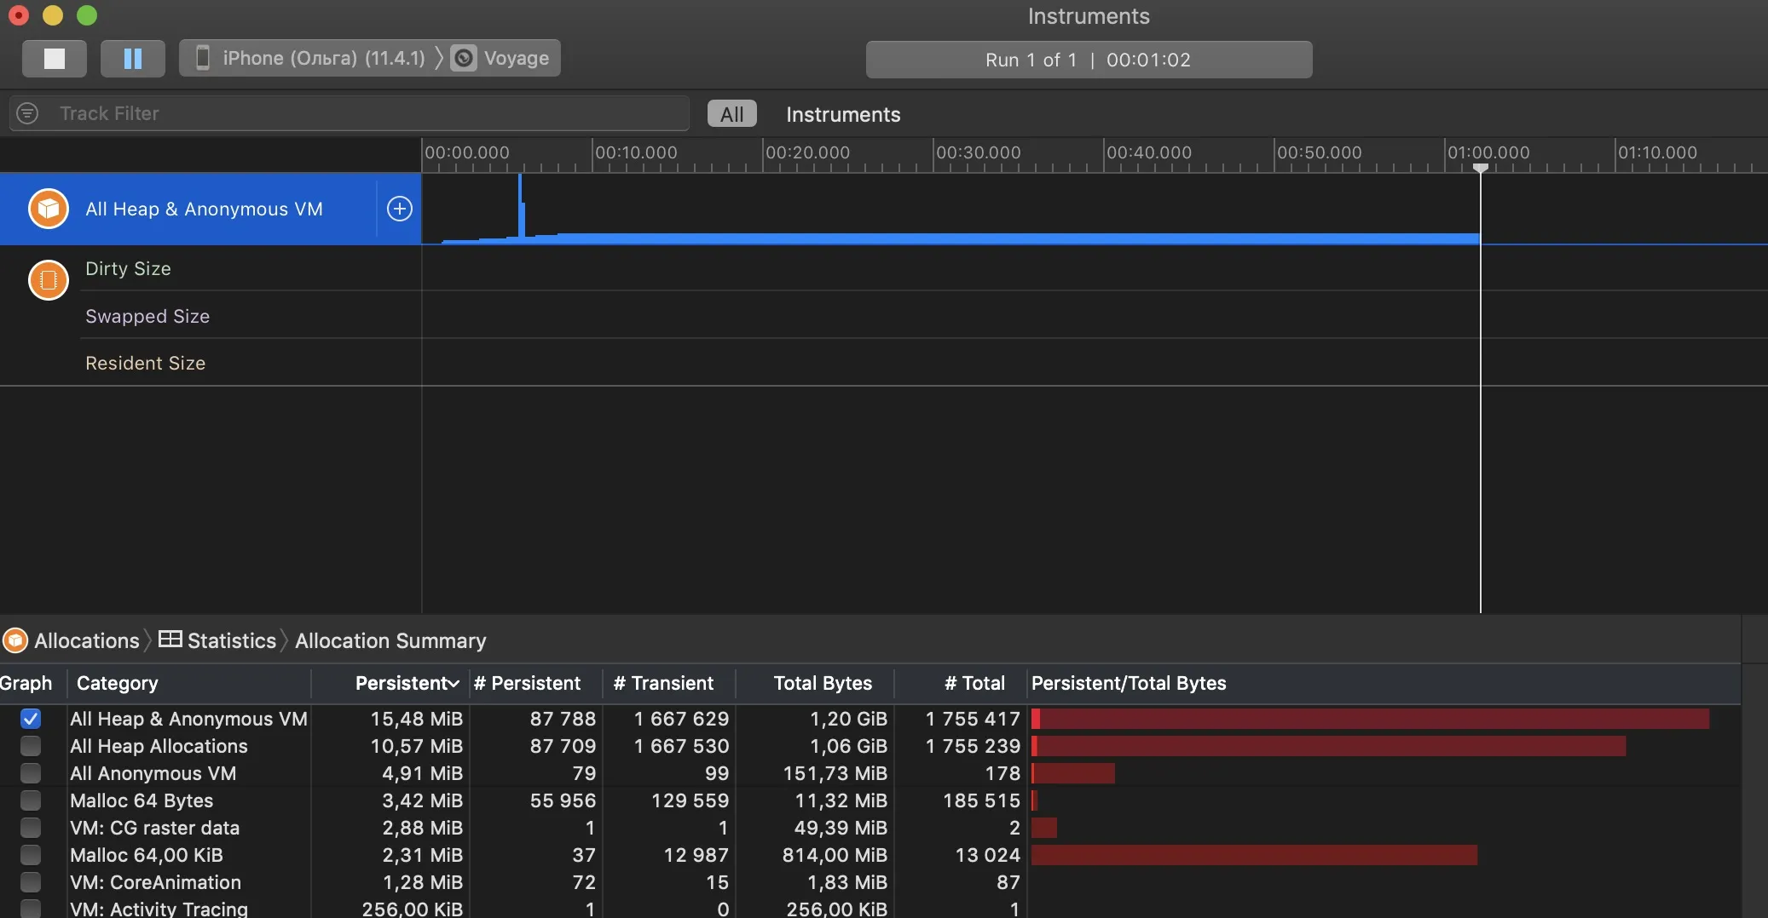Enable graph for VM: CoreAnimation

[x=31, y=882]
